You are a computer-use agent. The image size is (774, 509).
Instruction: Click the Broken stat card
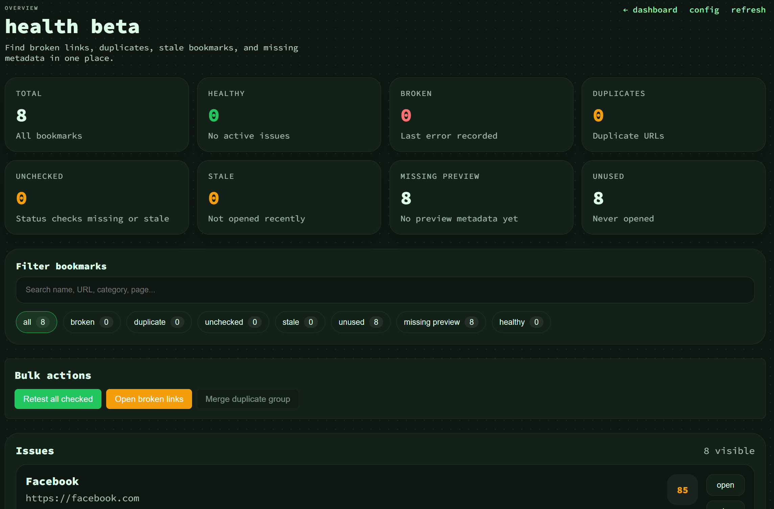click(481, 115)
